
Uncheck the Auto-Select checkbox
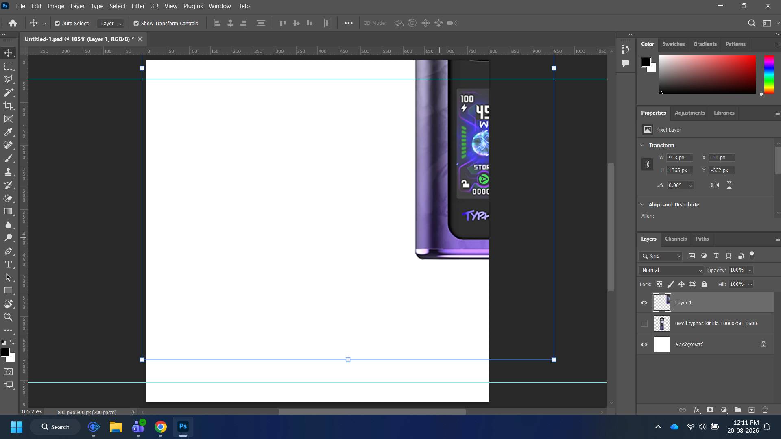click(57, 23)
